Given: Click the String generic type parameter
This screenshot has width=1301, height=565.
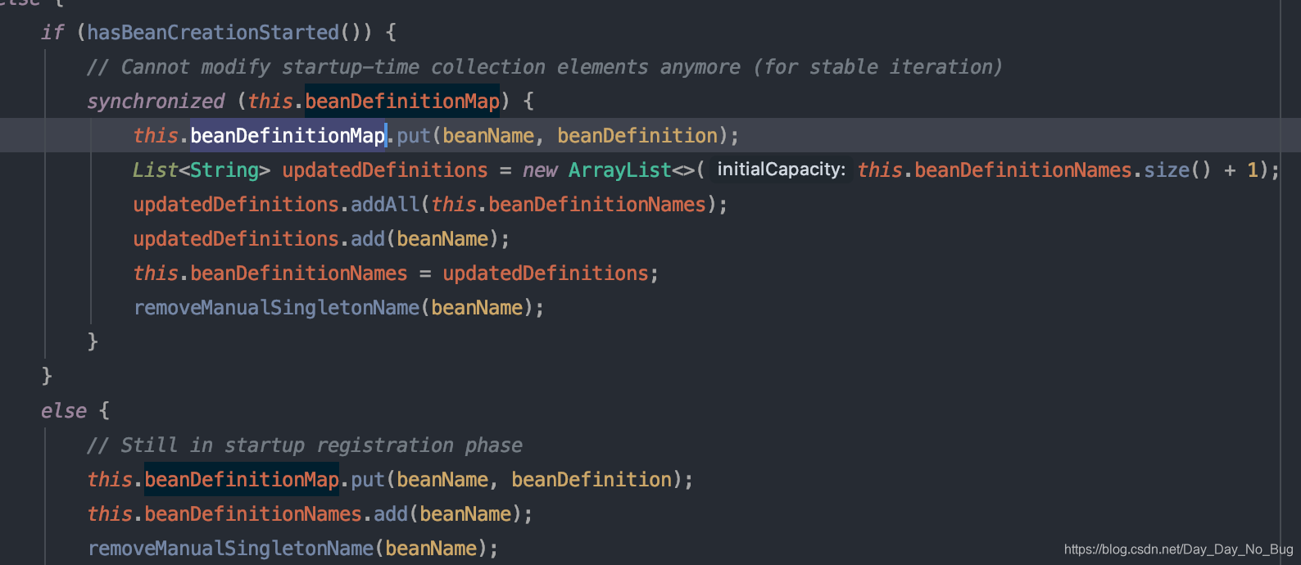Looking at the screenshot, I should [x=224, y=170].
